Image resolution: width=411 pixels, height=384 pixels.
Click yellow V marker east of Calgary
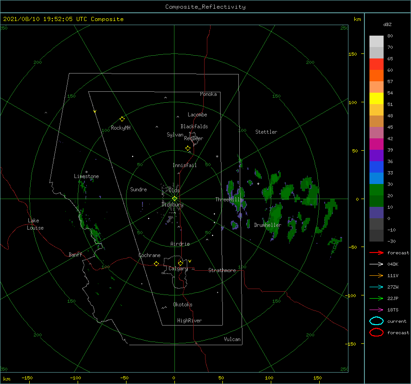[x=190, y=261]
